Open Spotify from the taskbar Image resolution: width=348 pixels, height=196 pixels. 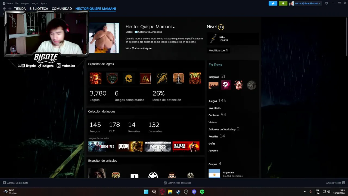202,192
